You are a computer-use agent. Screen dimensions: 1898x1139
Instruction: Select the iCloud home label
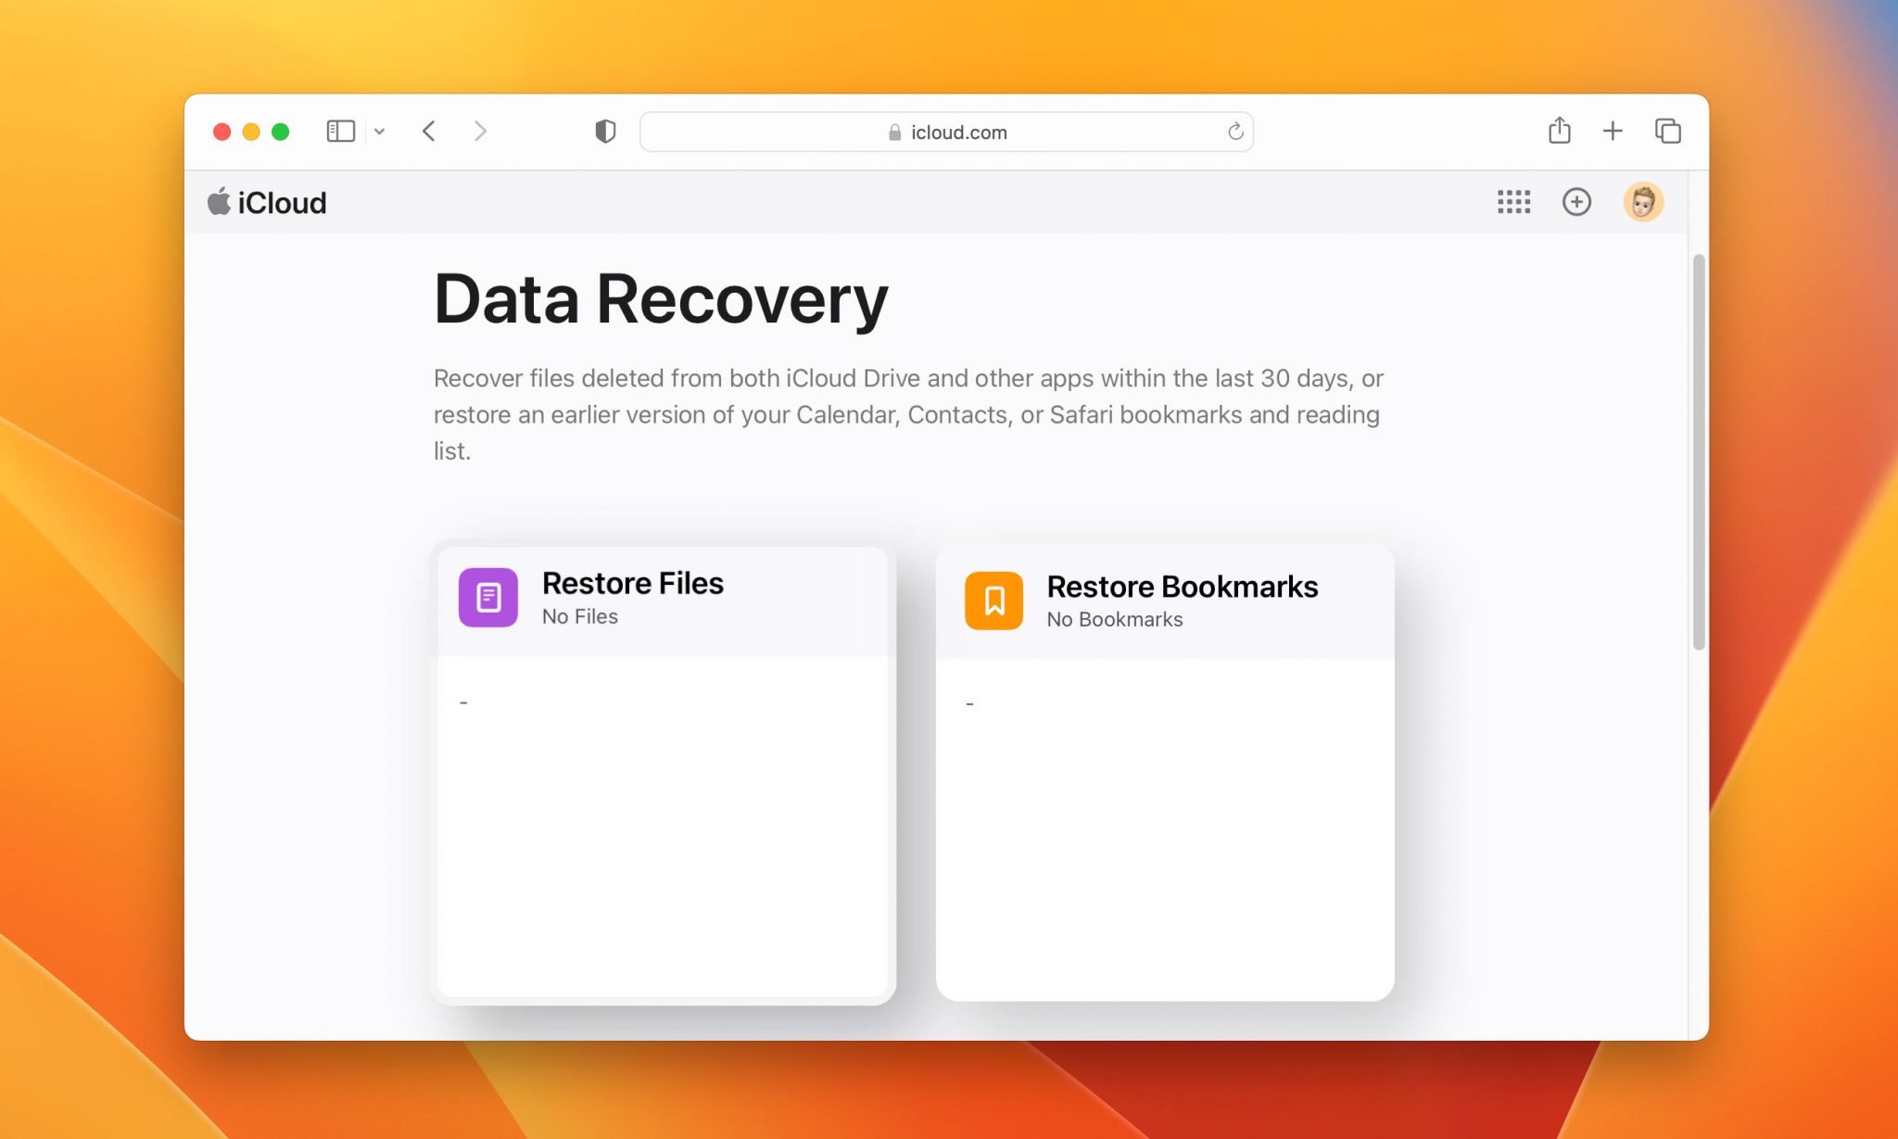[x=283, y=202]
